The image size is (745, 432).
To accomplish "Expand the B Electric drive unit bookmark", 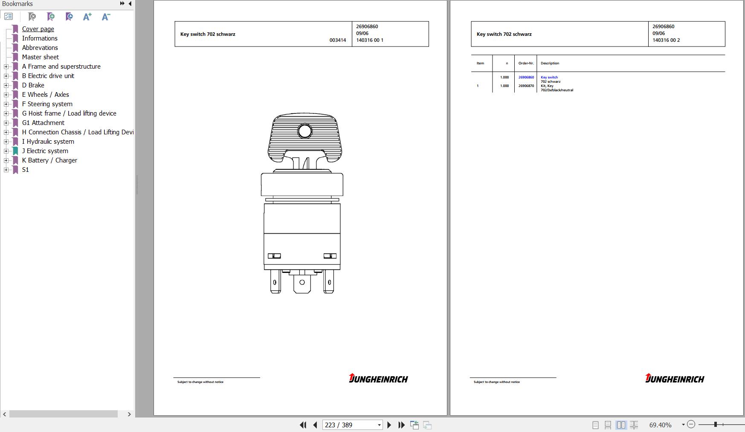I will [x=6, y=76].
